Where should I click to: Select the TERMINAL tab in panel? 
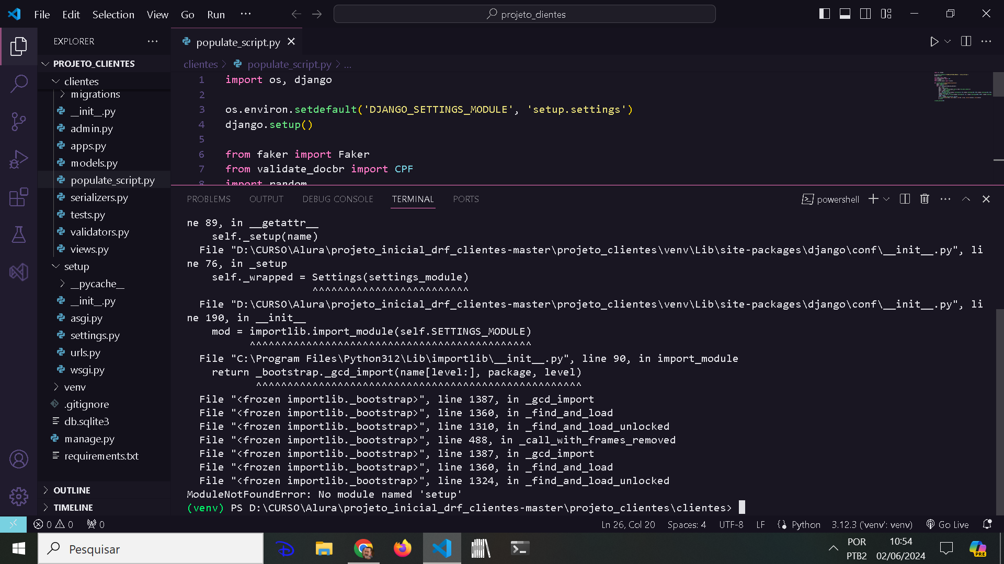click(x=413, y=199)
